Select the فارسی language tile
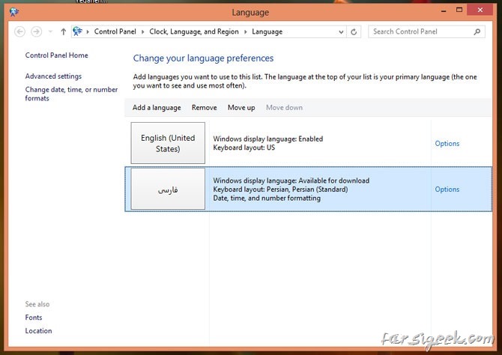Viewport: 502px width, 355px height. point(168,189)
